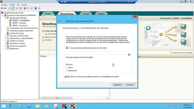194x109 pixels.
Task: Click the Kaspersky installer taskbar icon
Action: tap(64, 106)
